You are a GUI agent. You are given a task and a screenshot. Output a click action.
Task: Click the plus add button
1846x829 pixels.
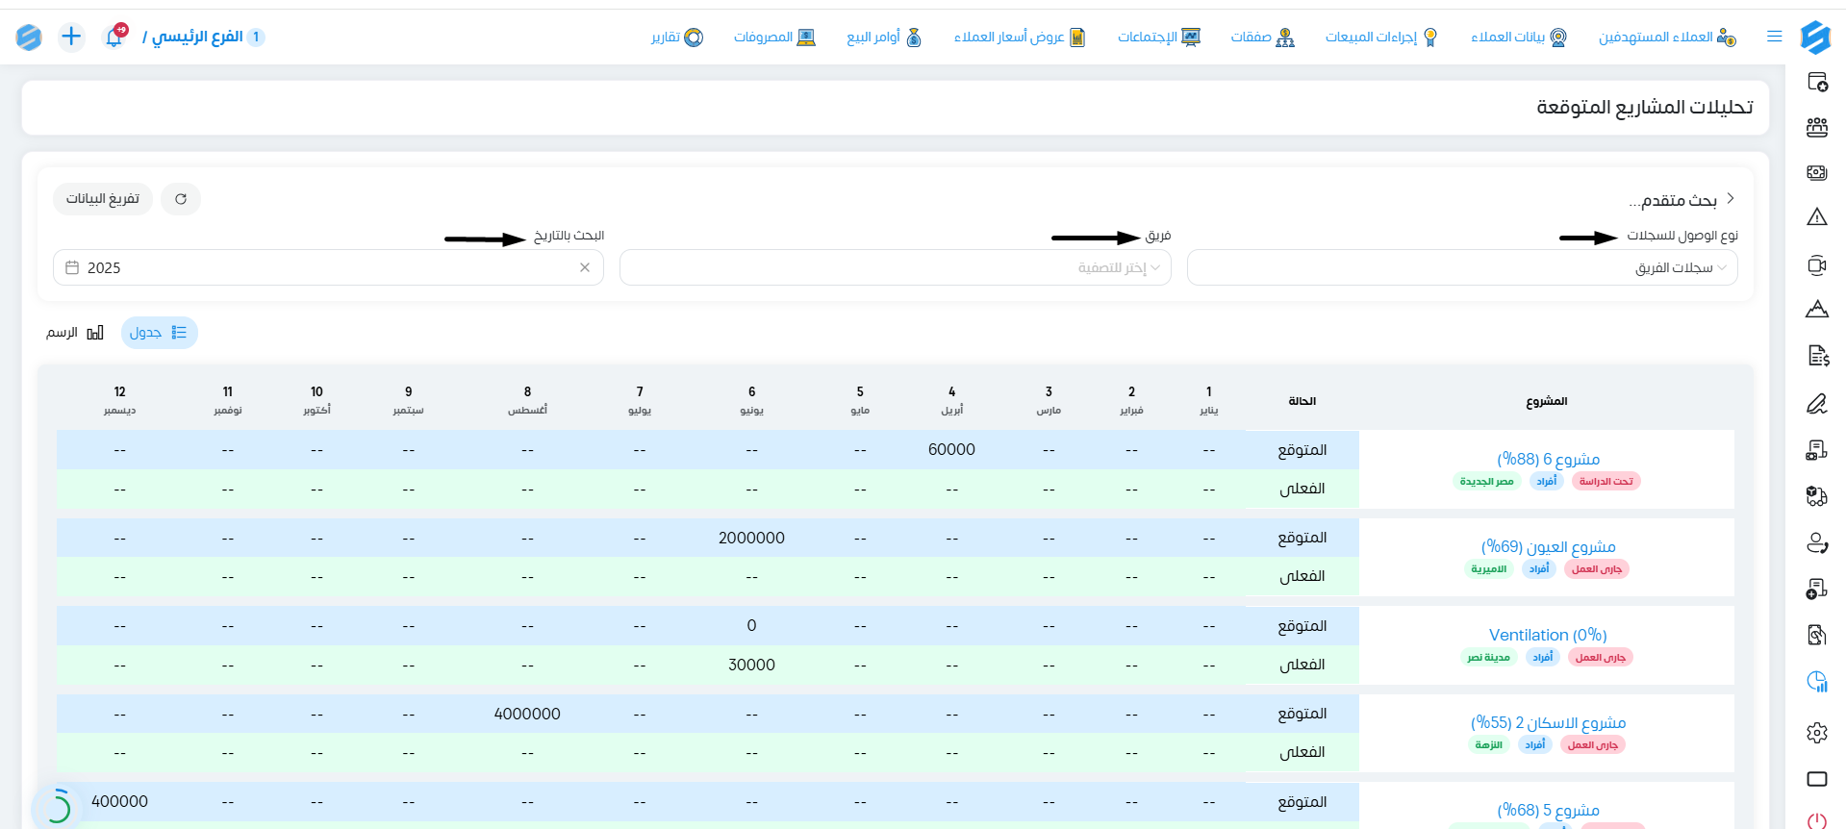click(x=71, y=37)
